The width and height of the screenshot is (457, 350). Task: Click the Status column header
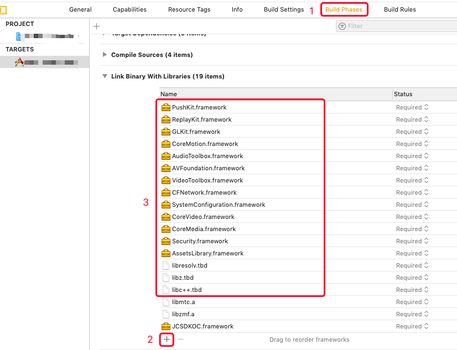[403, 94]
